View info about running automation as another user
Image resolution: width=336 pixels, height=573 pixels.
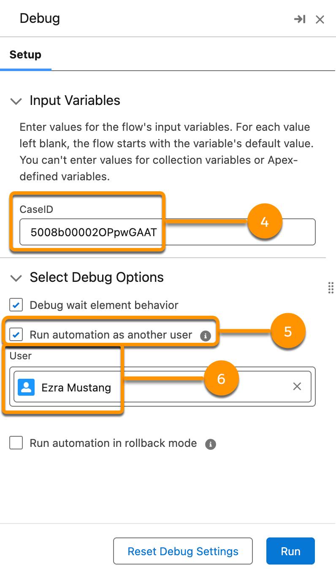tap(206, 336)
